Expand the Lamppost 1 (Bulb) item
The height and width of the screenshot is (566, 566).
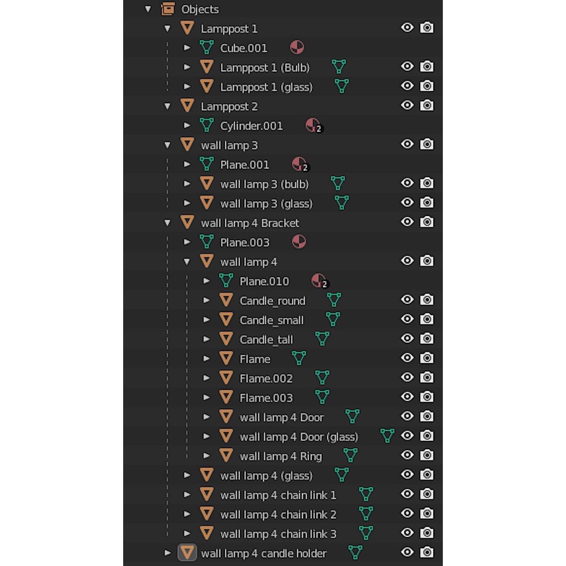pyautogui.click(x=187, y=67)
